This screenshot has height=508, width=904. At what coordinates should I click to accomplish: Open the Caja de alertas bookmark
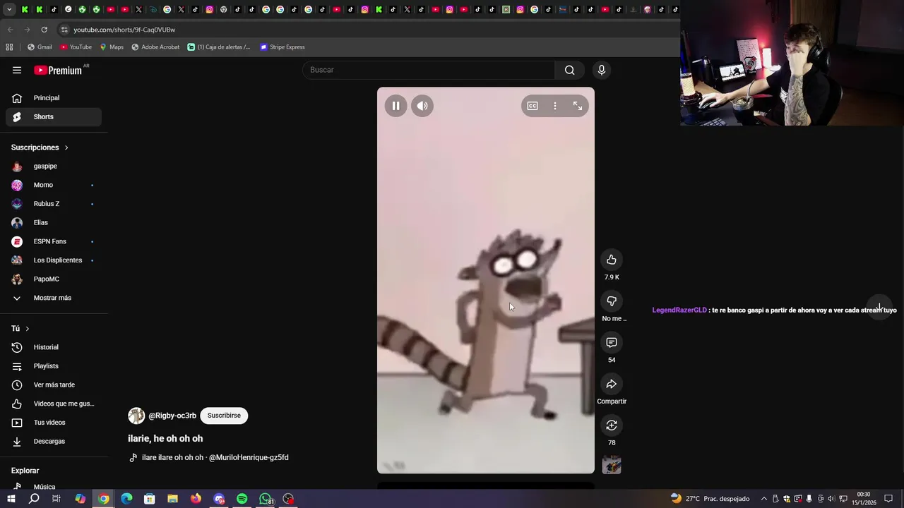pos(219,47)
